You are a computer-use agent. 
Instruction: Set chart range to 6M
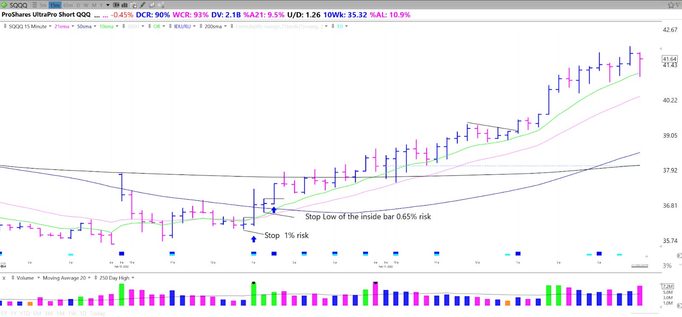(x=37, y=313)
